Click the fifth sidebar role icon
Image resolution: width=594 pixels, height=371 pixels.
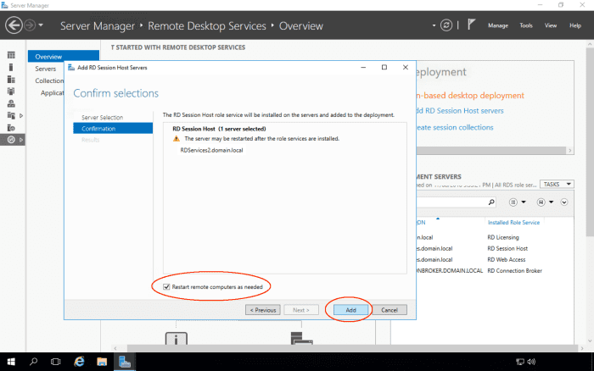click(11, 103)
